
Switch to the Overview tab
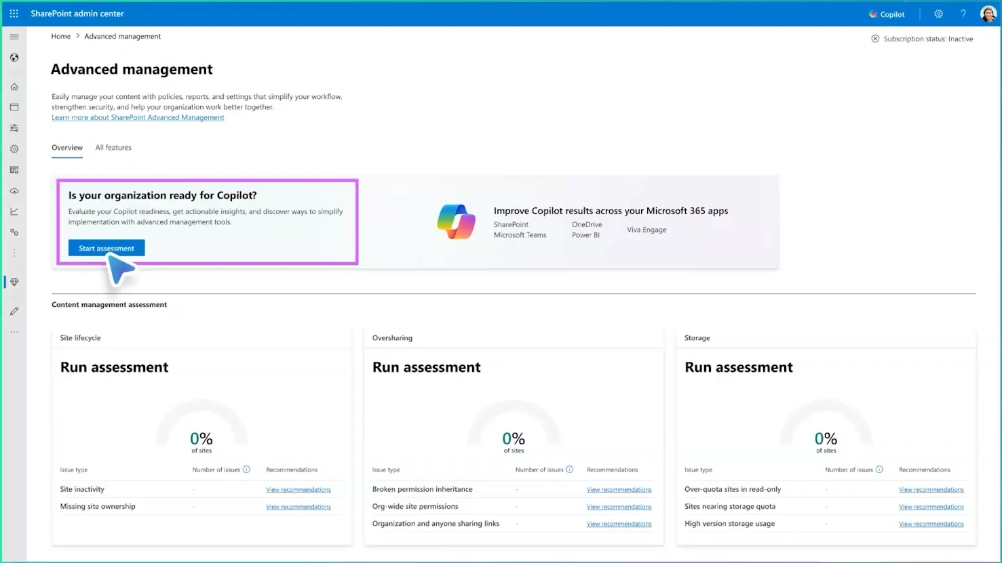coord(67,148)
